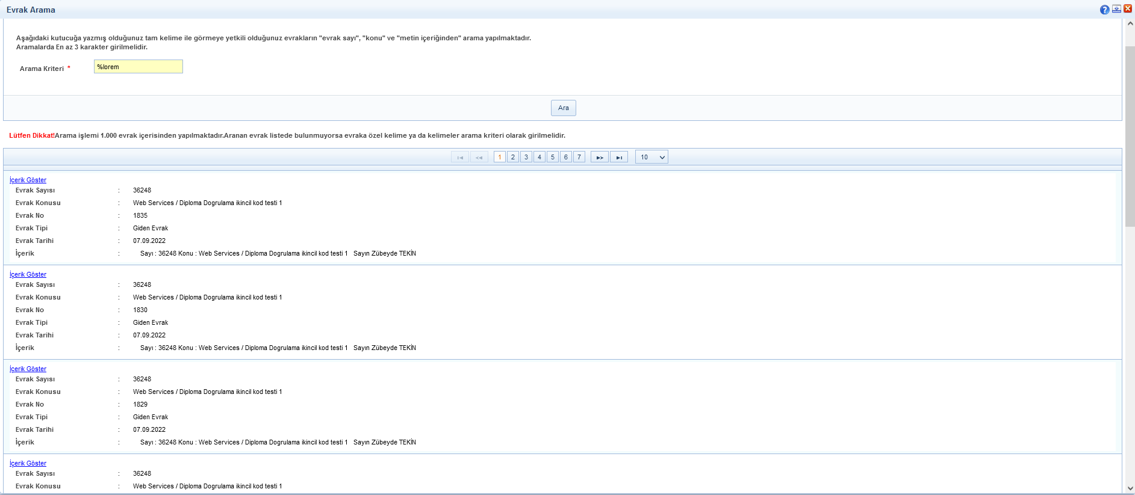Click the minimize-to-bottom window icon
This screenshot has height=495, width=1135.
[x=1116, y=9]
